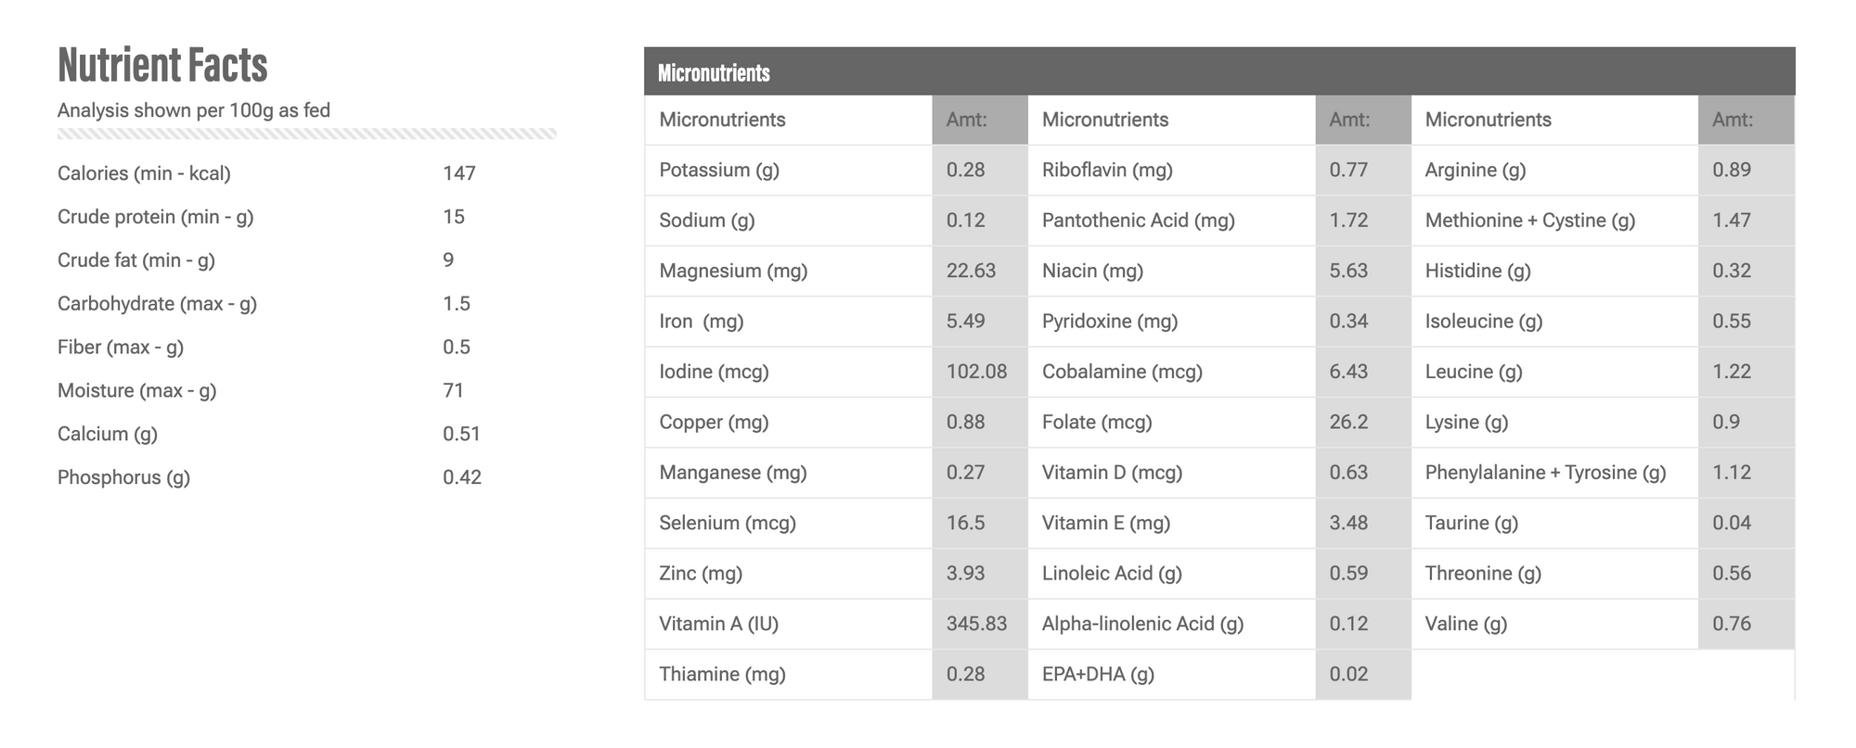Select the Arginine (g) cell
1856x748 pixels.
point(1554,171)
